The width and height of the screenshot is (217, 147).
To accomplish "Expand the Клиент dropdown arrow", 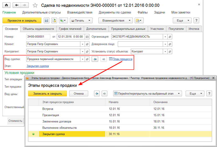I will click(82, 44).
